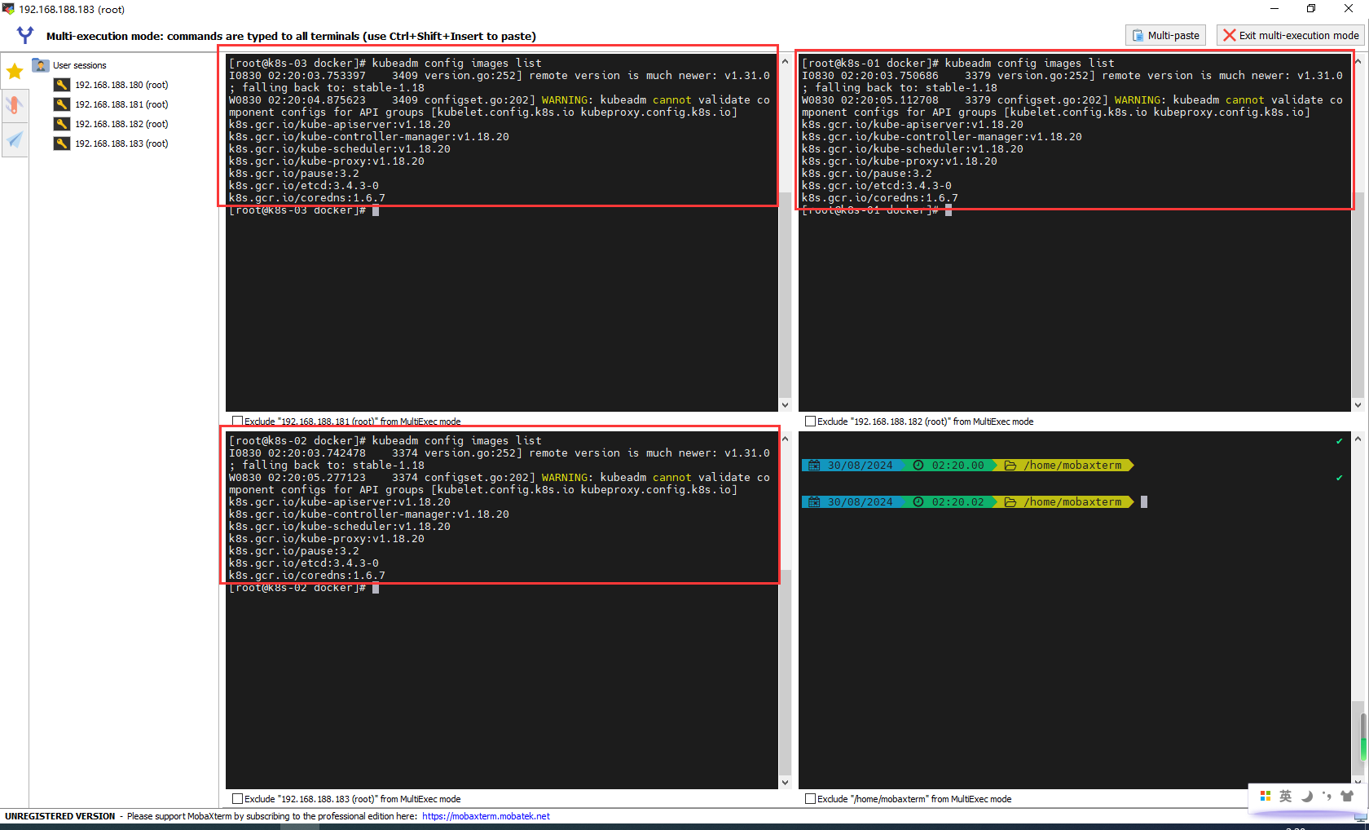
Task: Select the User sessions tree label
Action: pos(80,65)
